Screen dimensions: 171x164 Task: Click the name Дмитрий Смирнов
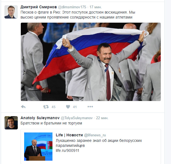pos(39,7)
